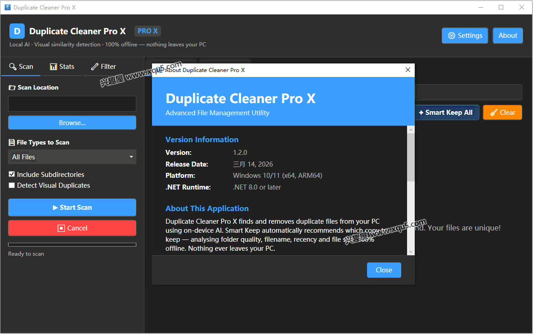Click the Scan Location folder icon
Image resolution: width=533 pixels, height=334 pixels.
coord(12,87)
